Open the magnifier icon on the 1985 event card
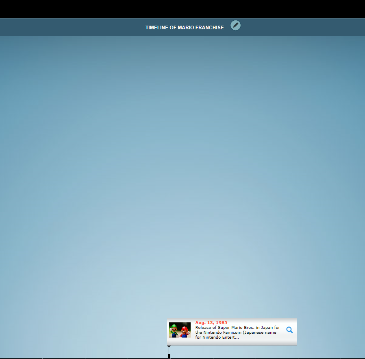This screenshot has width=365, height=359. [x=289, y=330]
